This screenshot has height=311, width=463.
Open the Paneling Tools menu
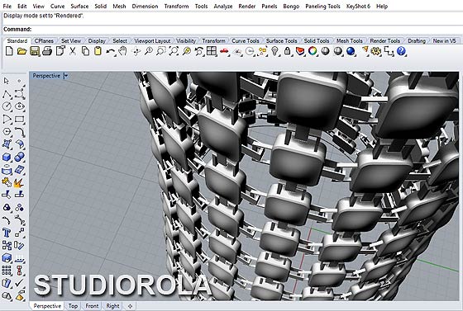pyautogui.click(x=322, y=6)
